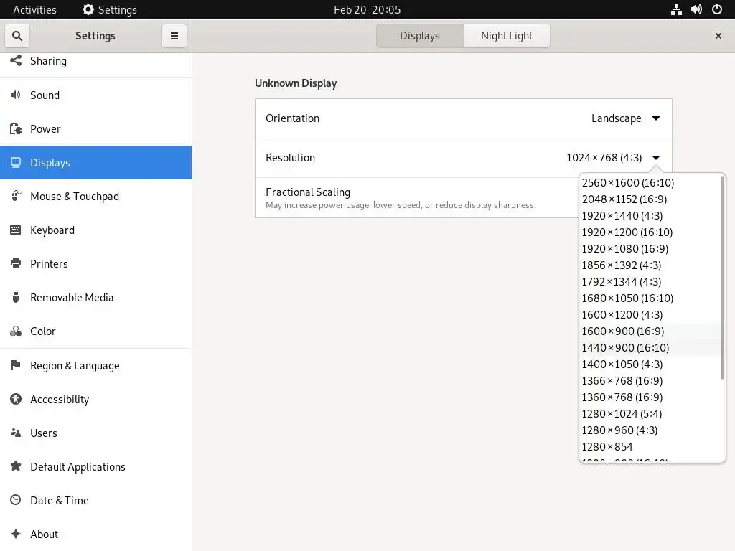The width and height of the screenshot is (735, 551).
Task: Click the Settings gear icon in top bar
Action: pos(88,9)
